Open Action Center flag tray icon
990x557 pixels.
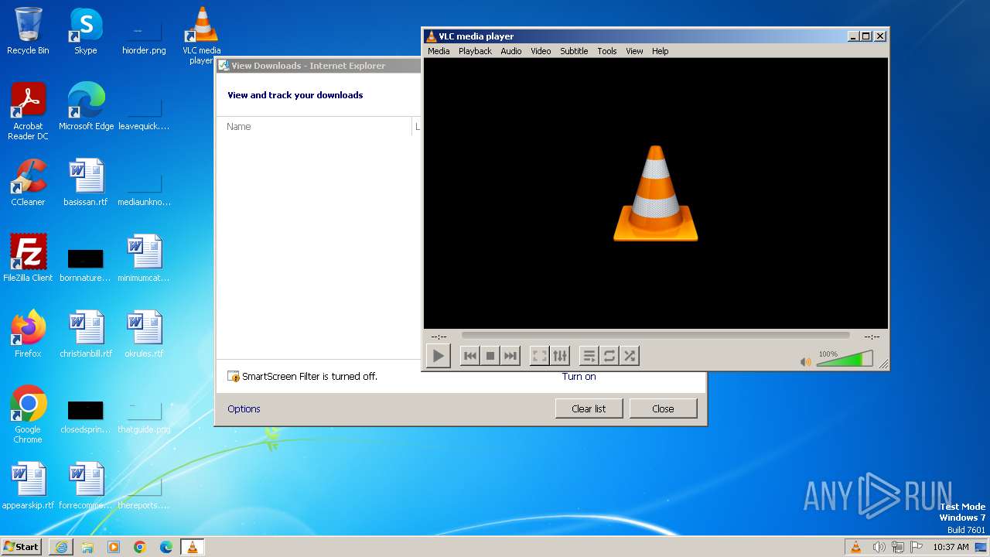[917, 547]
